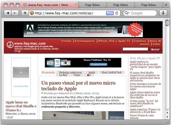
Task: Open iPhone, iPod y Apple TV link
Action: click(x=114, y=41)
